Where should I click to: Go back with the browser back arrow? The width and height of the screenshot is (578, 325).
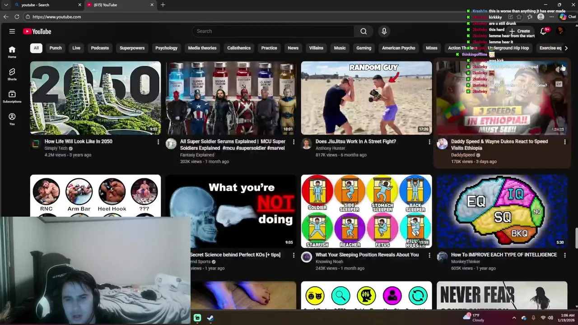[x=6, y=17]
